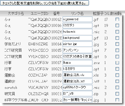Viewport: 125px width, 106px height.
Task: Select the number 10021 cell
Action: 56,69
